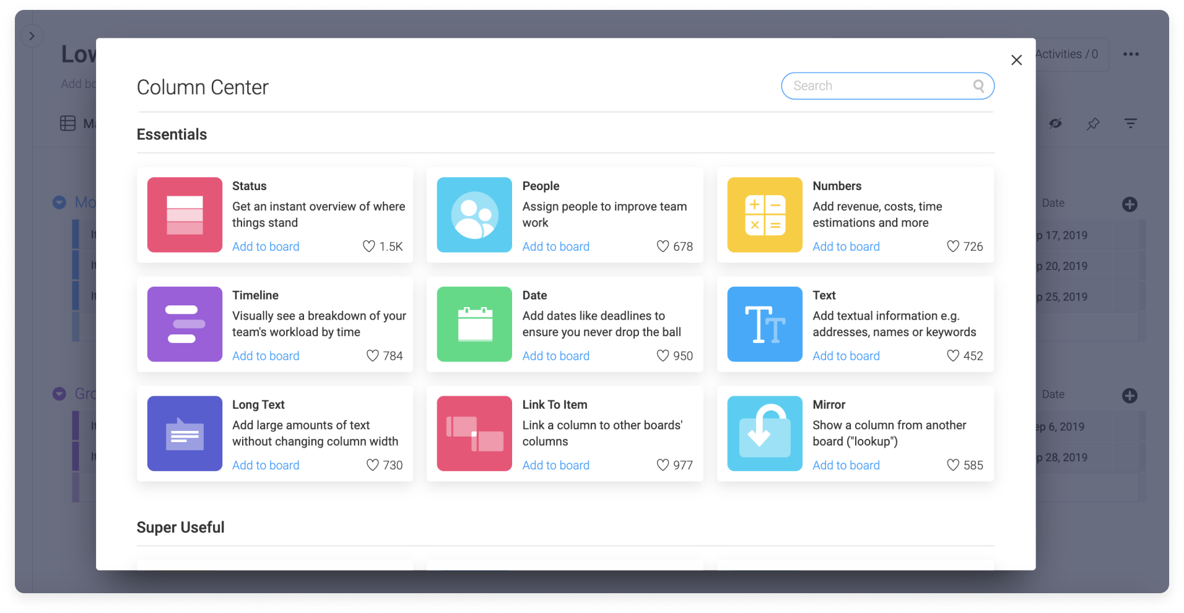Image resolution: width=1184 pixels, height=613 pixels.
Task: Like the Status column heart
Action: [369, 246]
